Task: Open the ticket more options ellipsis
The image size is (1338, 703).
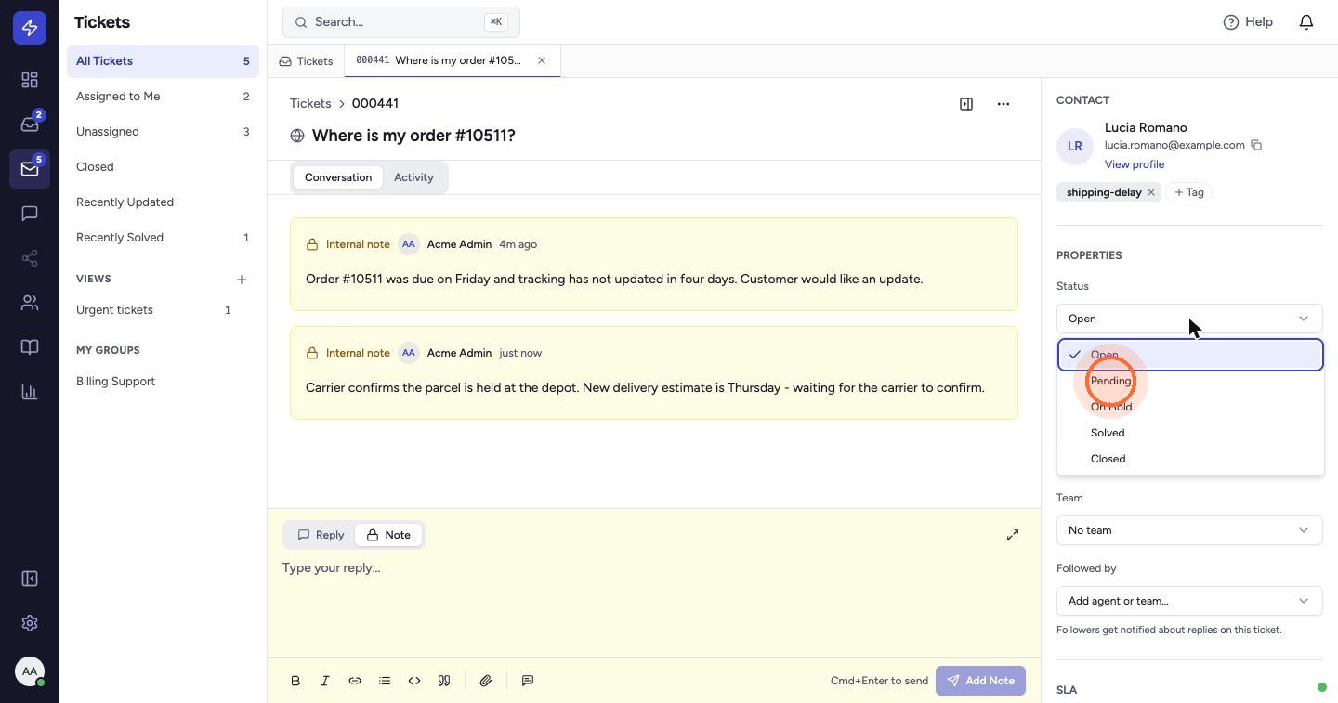Action: (x=1003, y=104)
